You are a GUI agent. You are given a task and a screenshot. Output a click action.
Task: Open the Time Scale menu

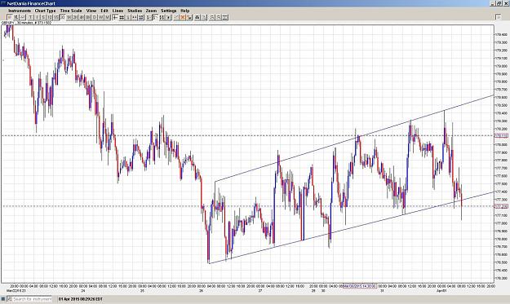(x=71, y=11)
